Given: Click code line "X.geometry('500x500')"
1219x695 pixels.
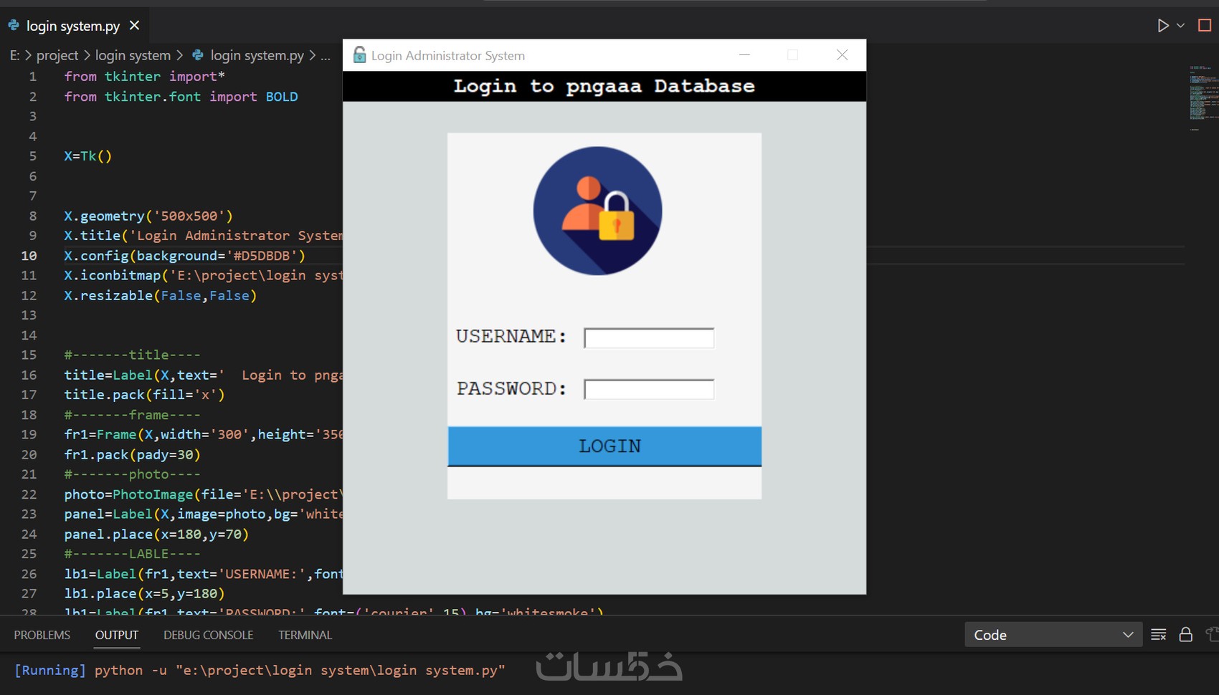Looking at the screenshot, I should 148,216.
